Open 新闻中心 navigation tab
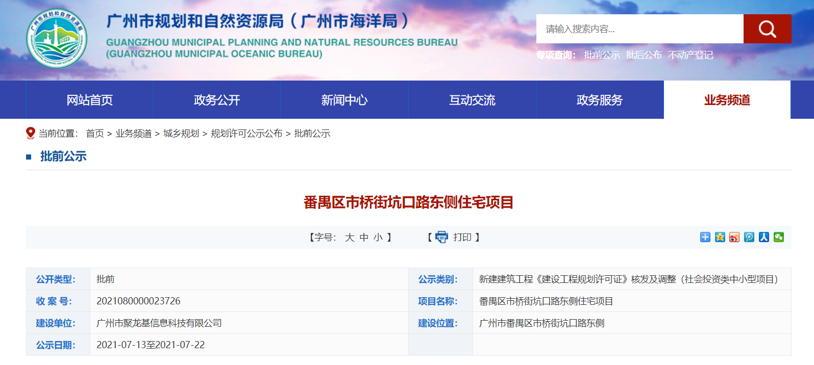This screenshot has height=365, width=814. tap(344, 100)
